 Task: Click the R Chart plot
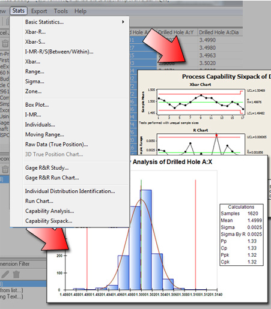tap(201, 144)
